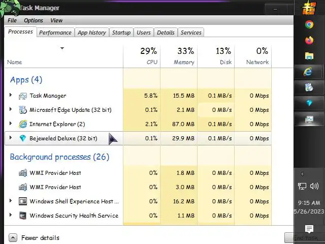Click the Internet Explorer process icon
The height and width of the screenshot is (244, 325).
point(23,124)
